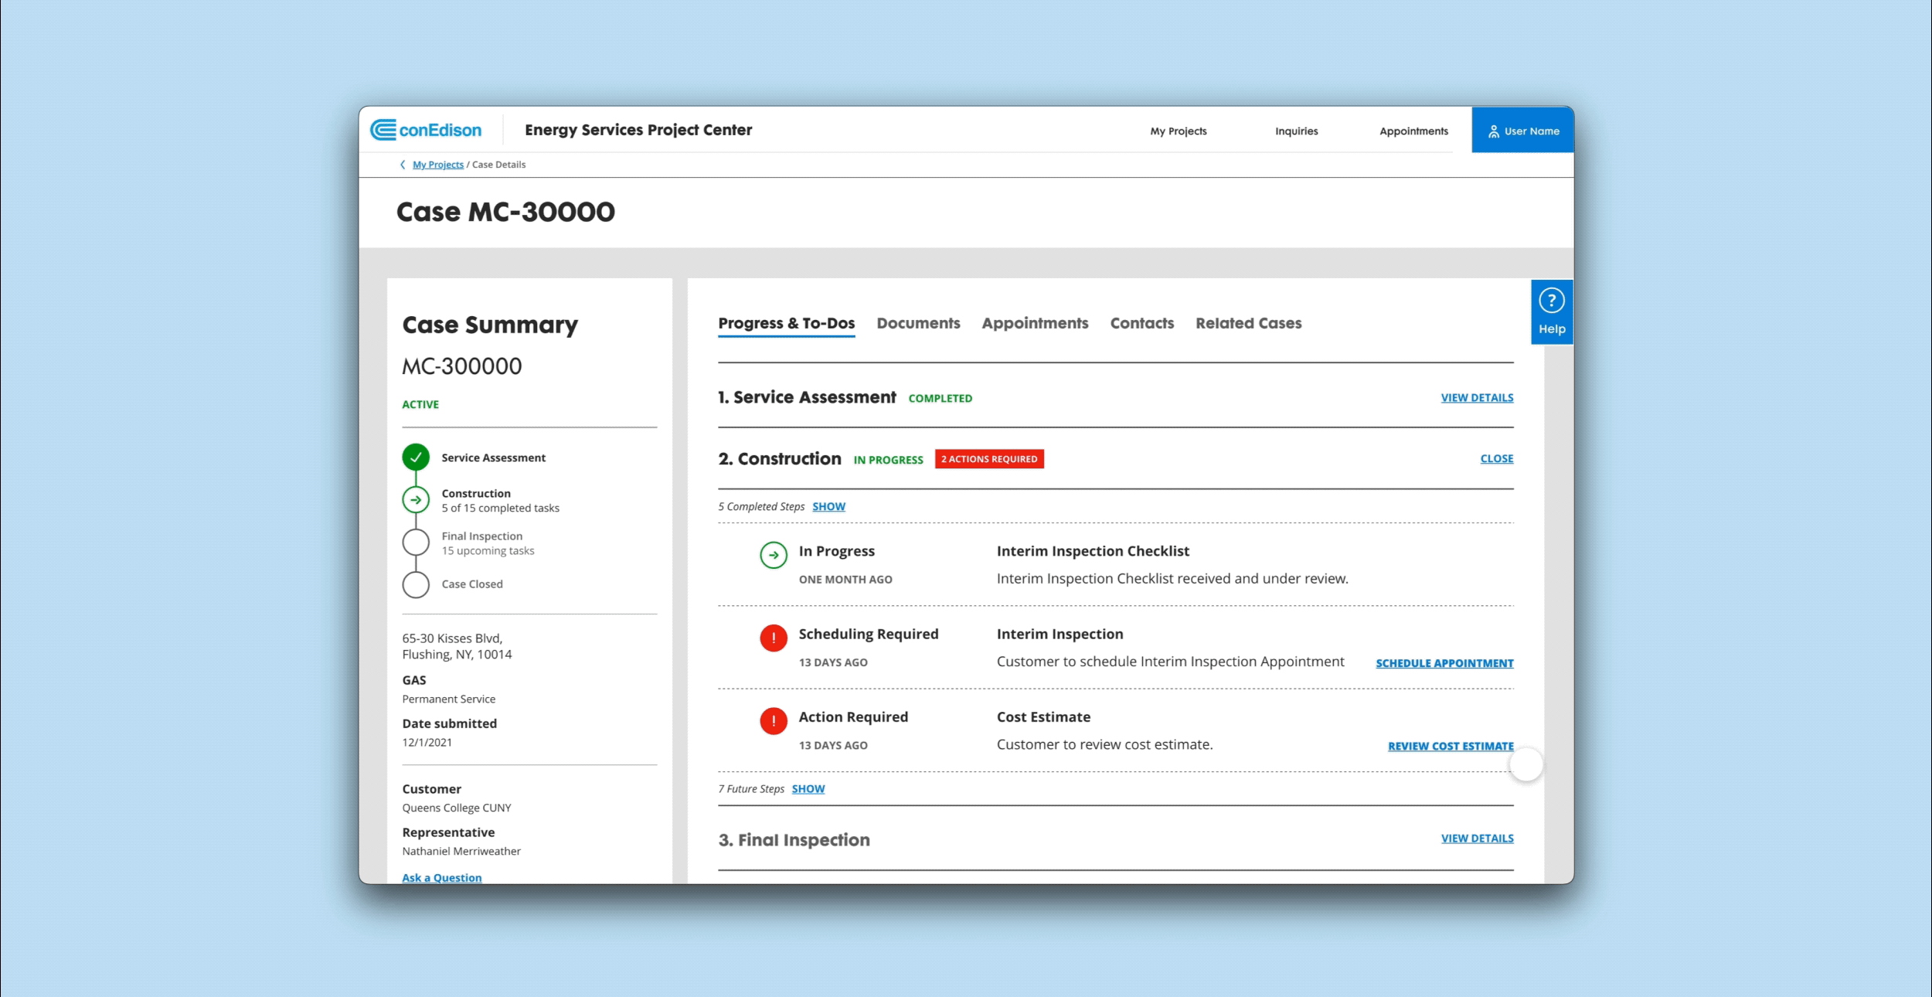Click the Schedule Appointment link
The image size is (1932, 997).
[1444, 663]
